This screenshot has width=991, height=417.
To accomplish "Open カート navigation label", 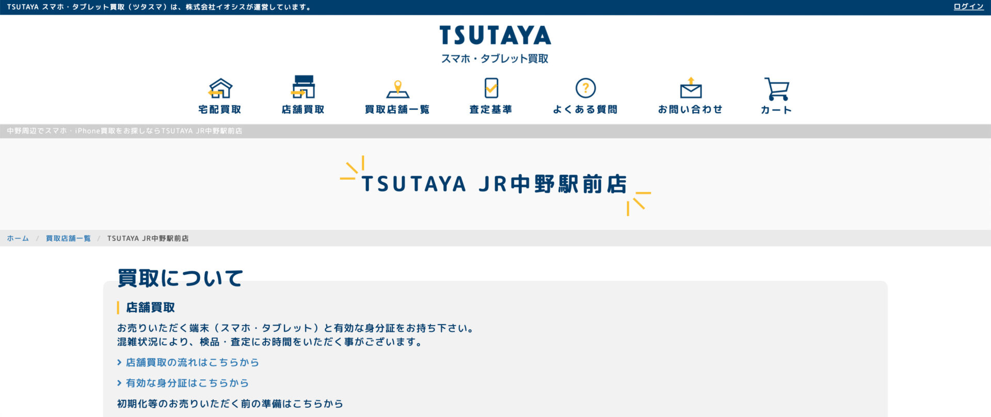I will click(776, 110).
